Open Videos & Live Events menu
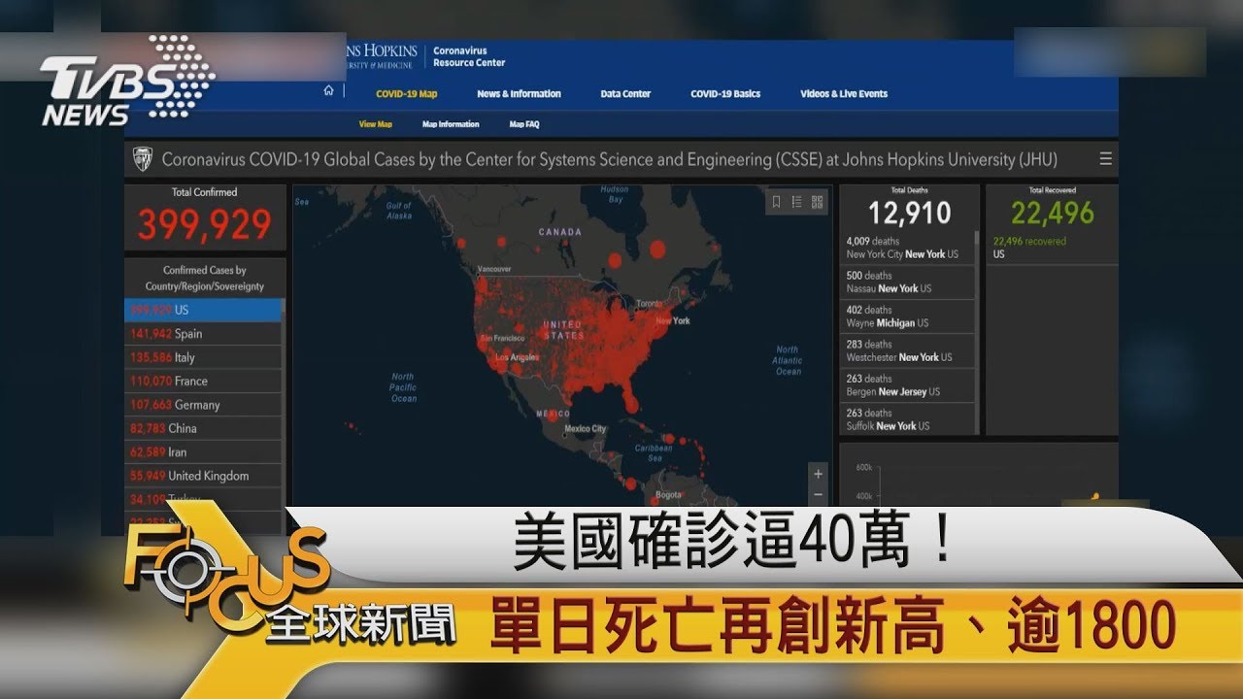1243x699 pixels. click(844, 94)
